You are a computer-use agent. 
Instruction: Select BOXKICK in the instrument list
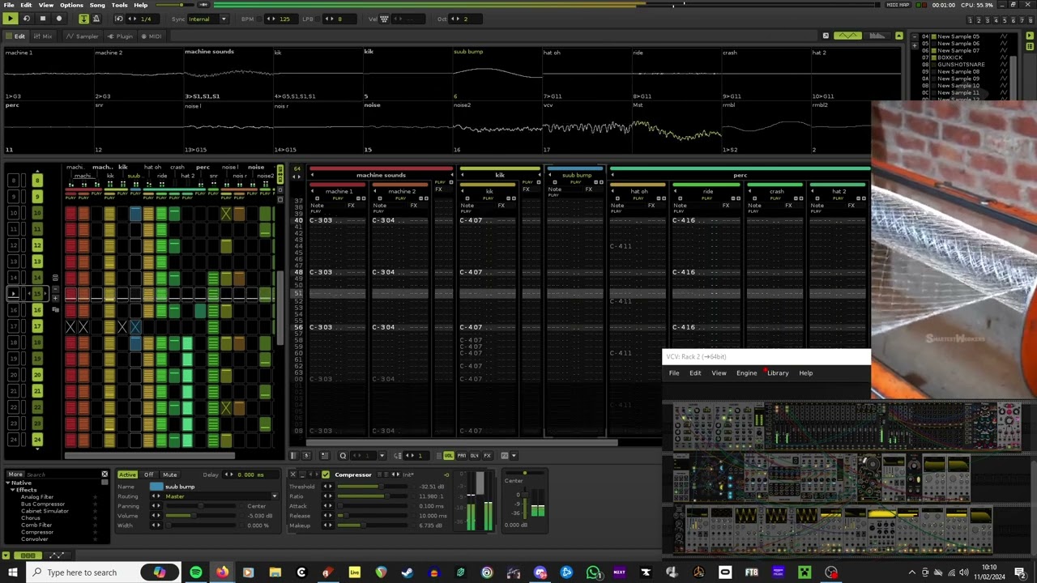pyautogui.click(x=950, y=57)
